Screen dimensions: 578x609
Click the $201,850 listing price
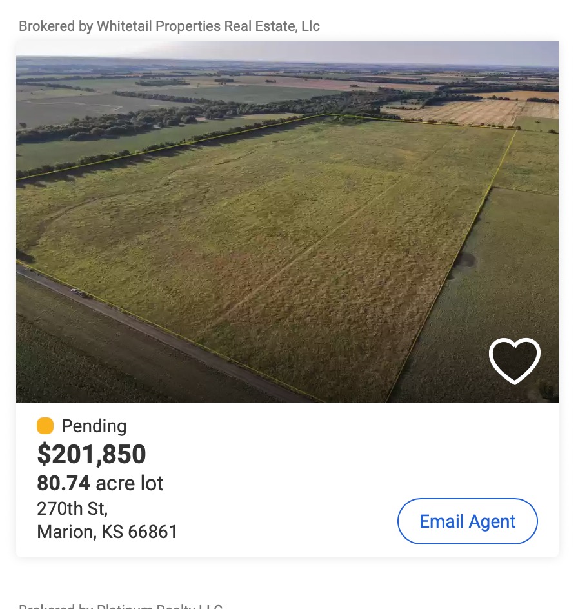(92, 455)
